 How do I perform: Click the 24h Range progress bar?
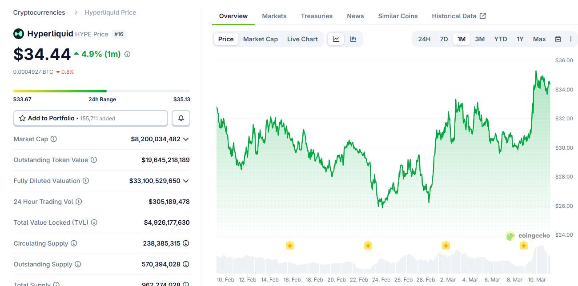click(102, 91)
